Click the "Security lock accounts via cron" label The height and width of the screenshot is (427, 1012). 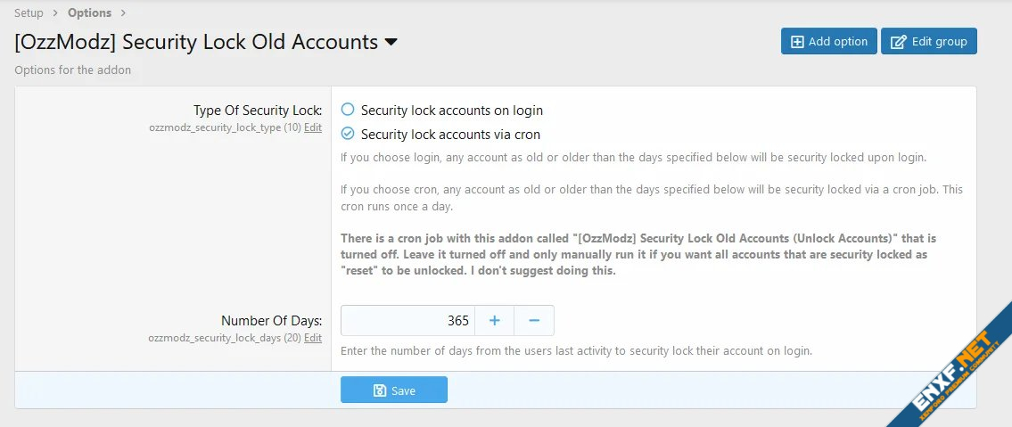click(x=450, y=135)
